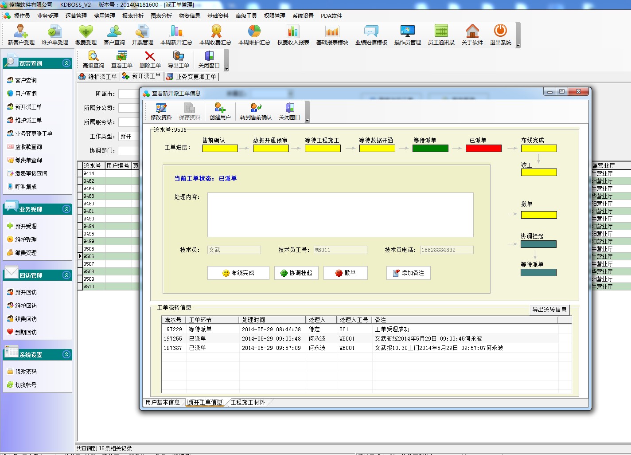Screen dimensions: 631x455
Task: Open the 报表分析 menu
Action: pos(133,16)
